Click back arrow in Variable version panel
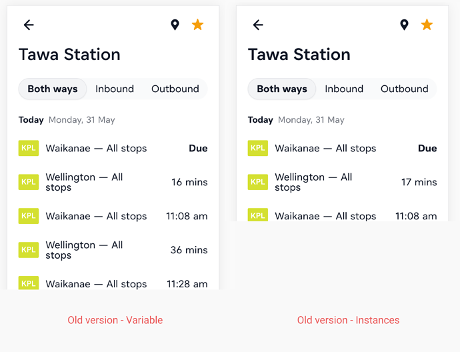Screen dimensions: 460x352 point(29,25)
